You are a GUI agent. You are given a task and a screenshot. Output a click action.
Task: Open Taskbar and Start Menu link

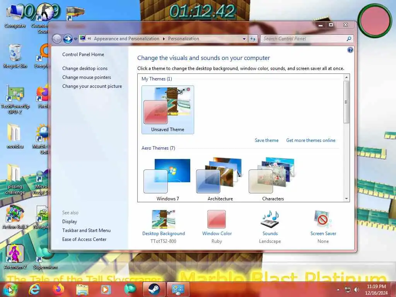(86, 230)
